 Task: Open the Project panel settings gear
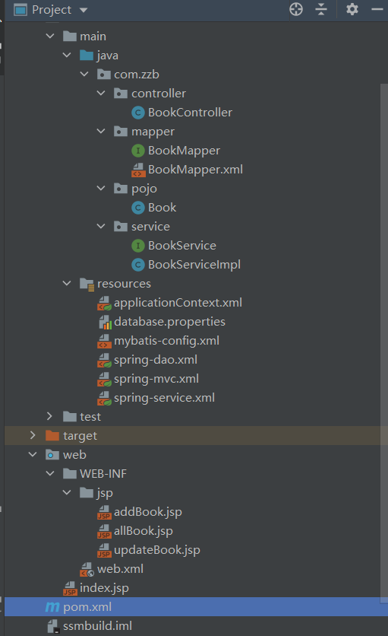(x=352, y=9)
